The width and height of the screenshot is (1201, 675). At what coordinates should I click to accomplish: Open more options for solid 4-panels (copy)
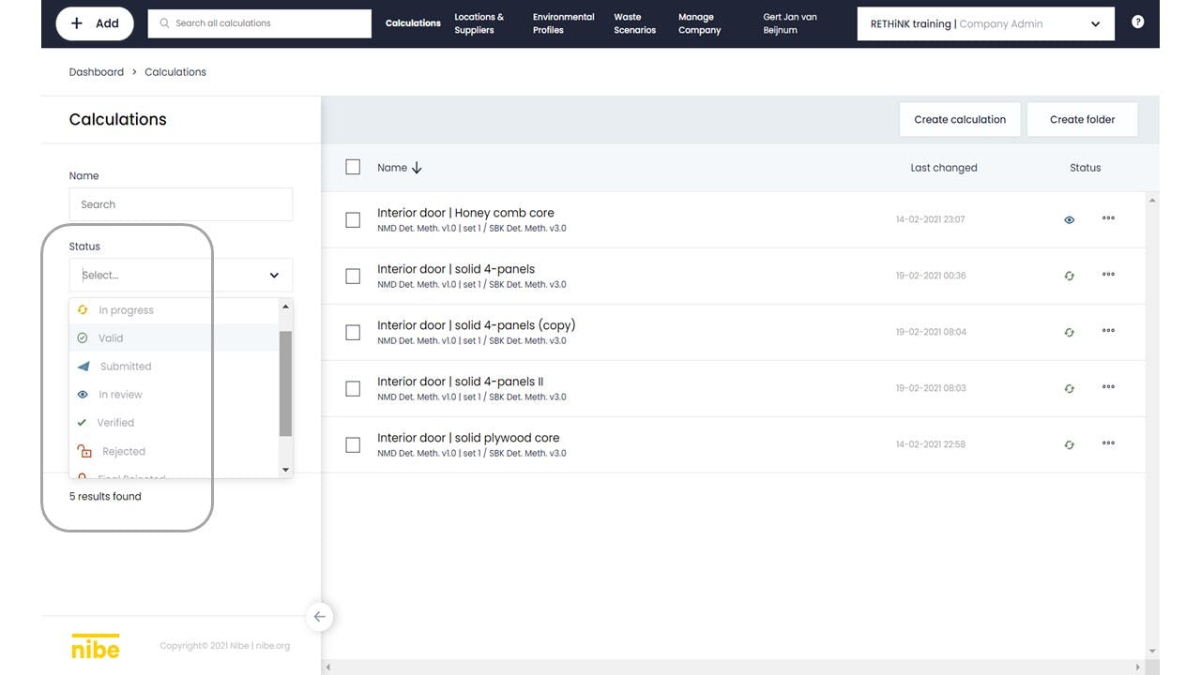(x=1108, y=331)
